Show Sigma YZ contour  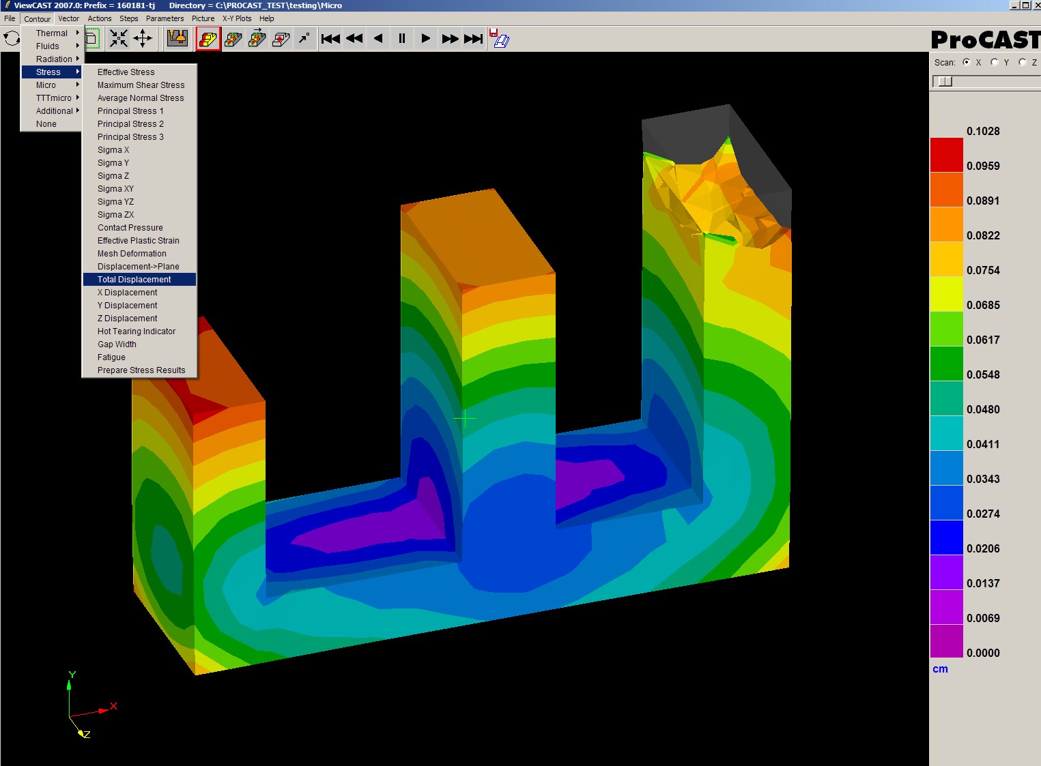(x=139, y=202)
